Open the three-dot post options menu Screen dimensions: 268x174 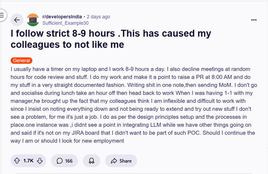pos(254,20)
